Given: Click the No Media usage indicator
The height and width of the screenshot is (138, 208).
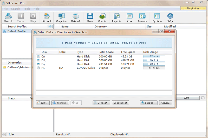Looking at the screenshot, I should (x=154, y=68).
